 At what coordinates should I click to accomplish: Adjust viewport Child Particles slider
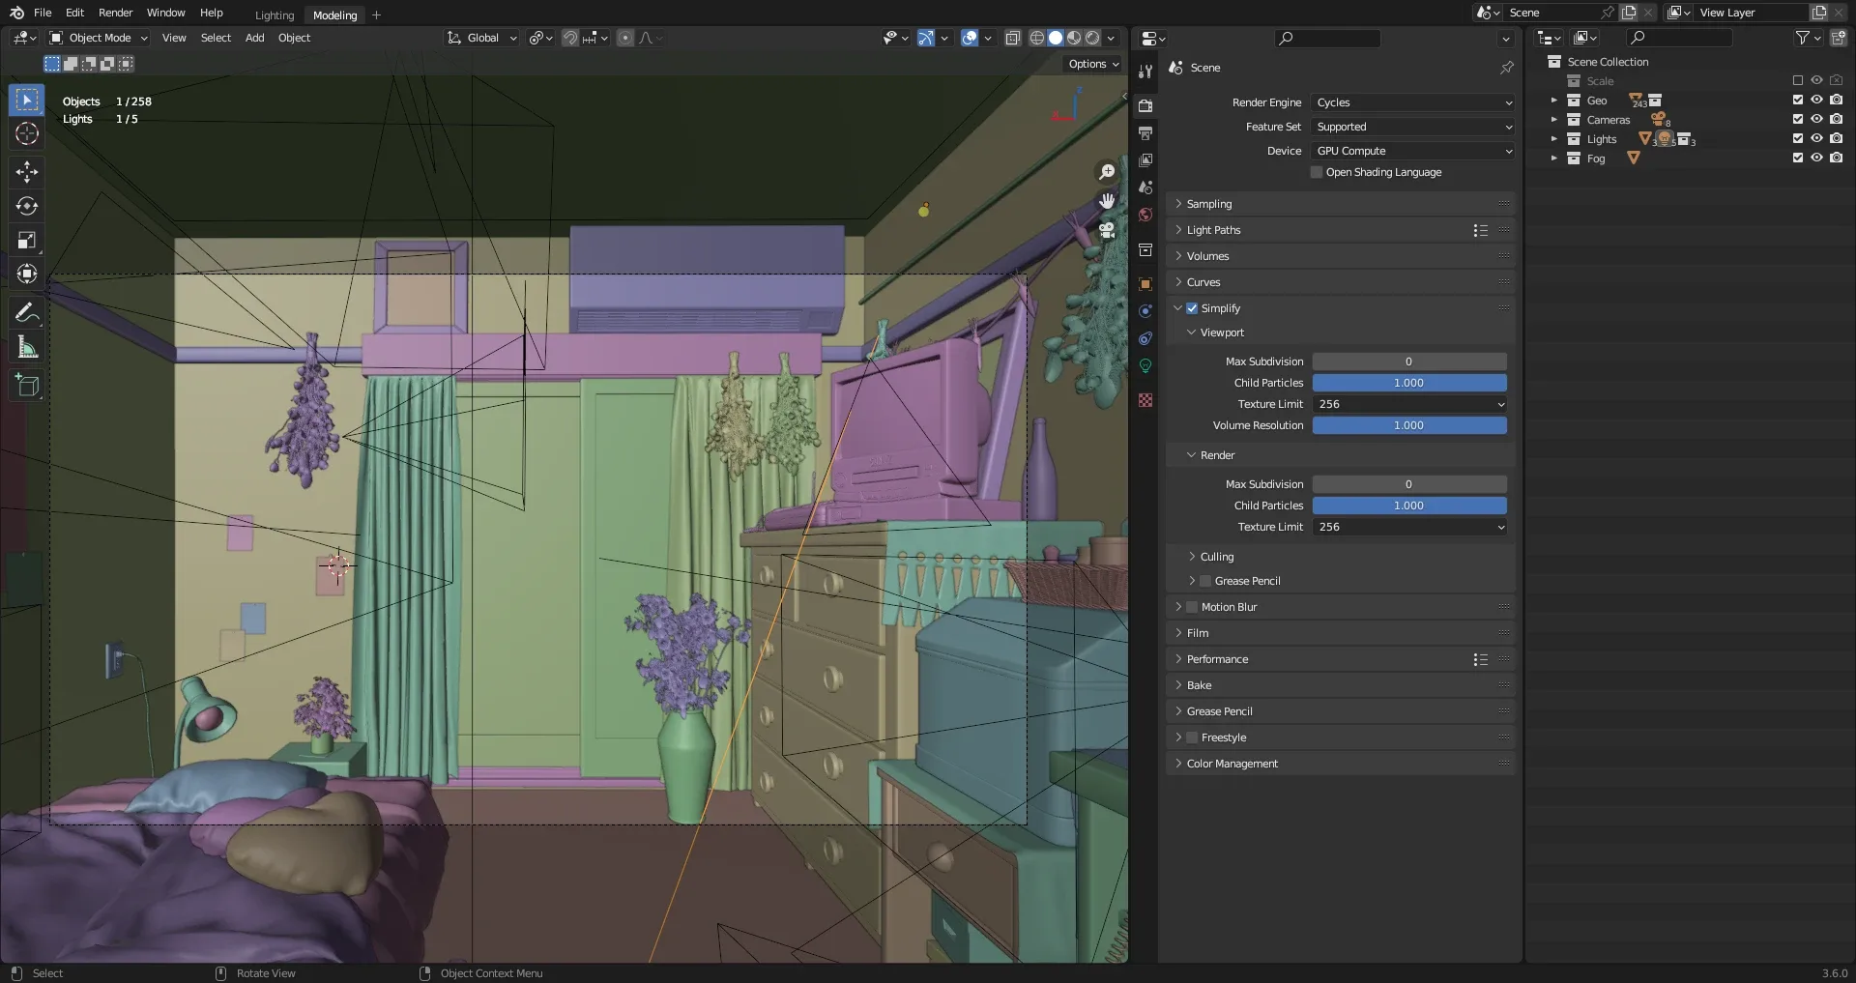[x=1409, y=383]
